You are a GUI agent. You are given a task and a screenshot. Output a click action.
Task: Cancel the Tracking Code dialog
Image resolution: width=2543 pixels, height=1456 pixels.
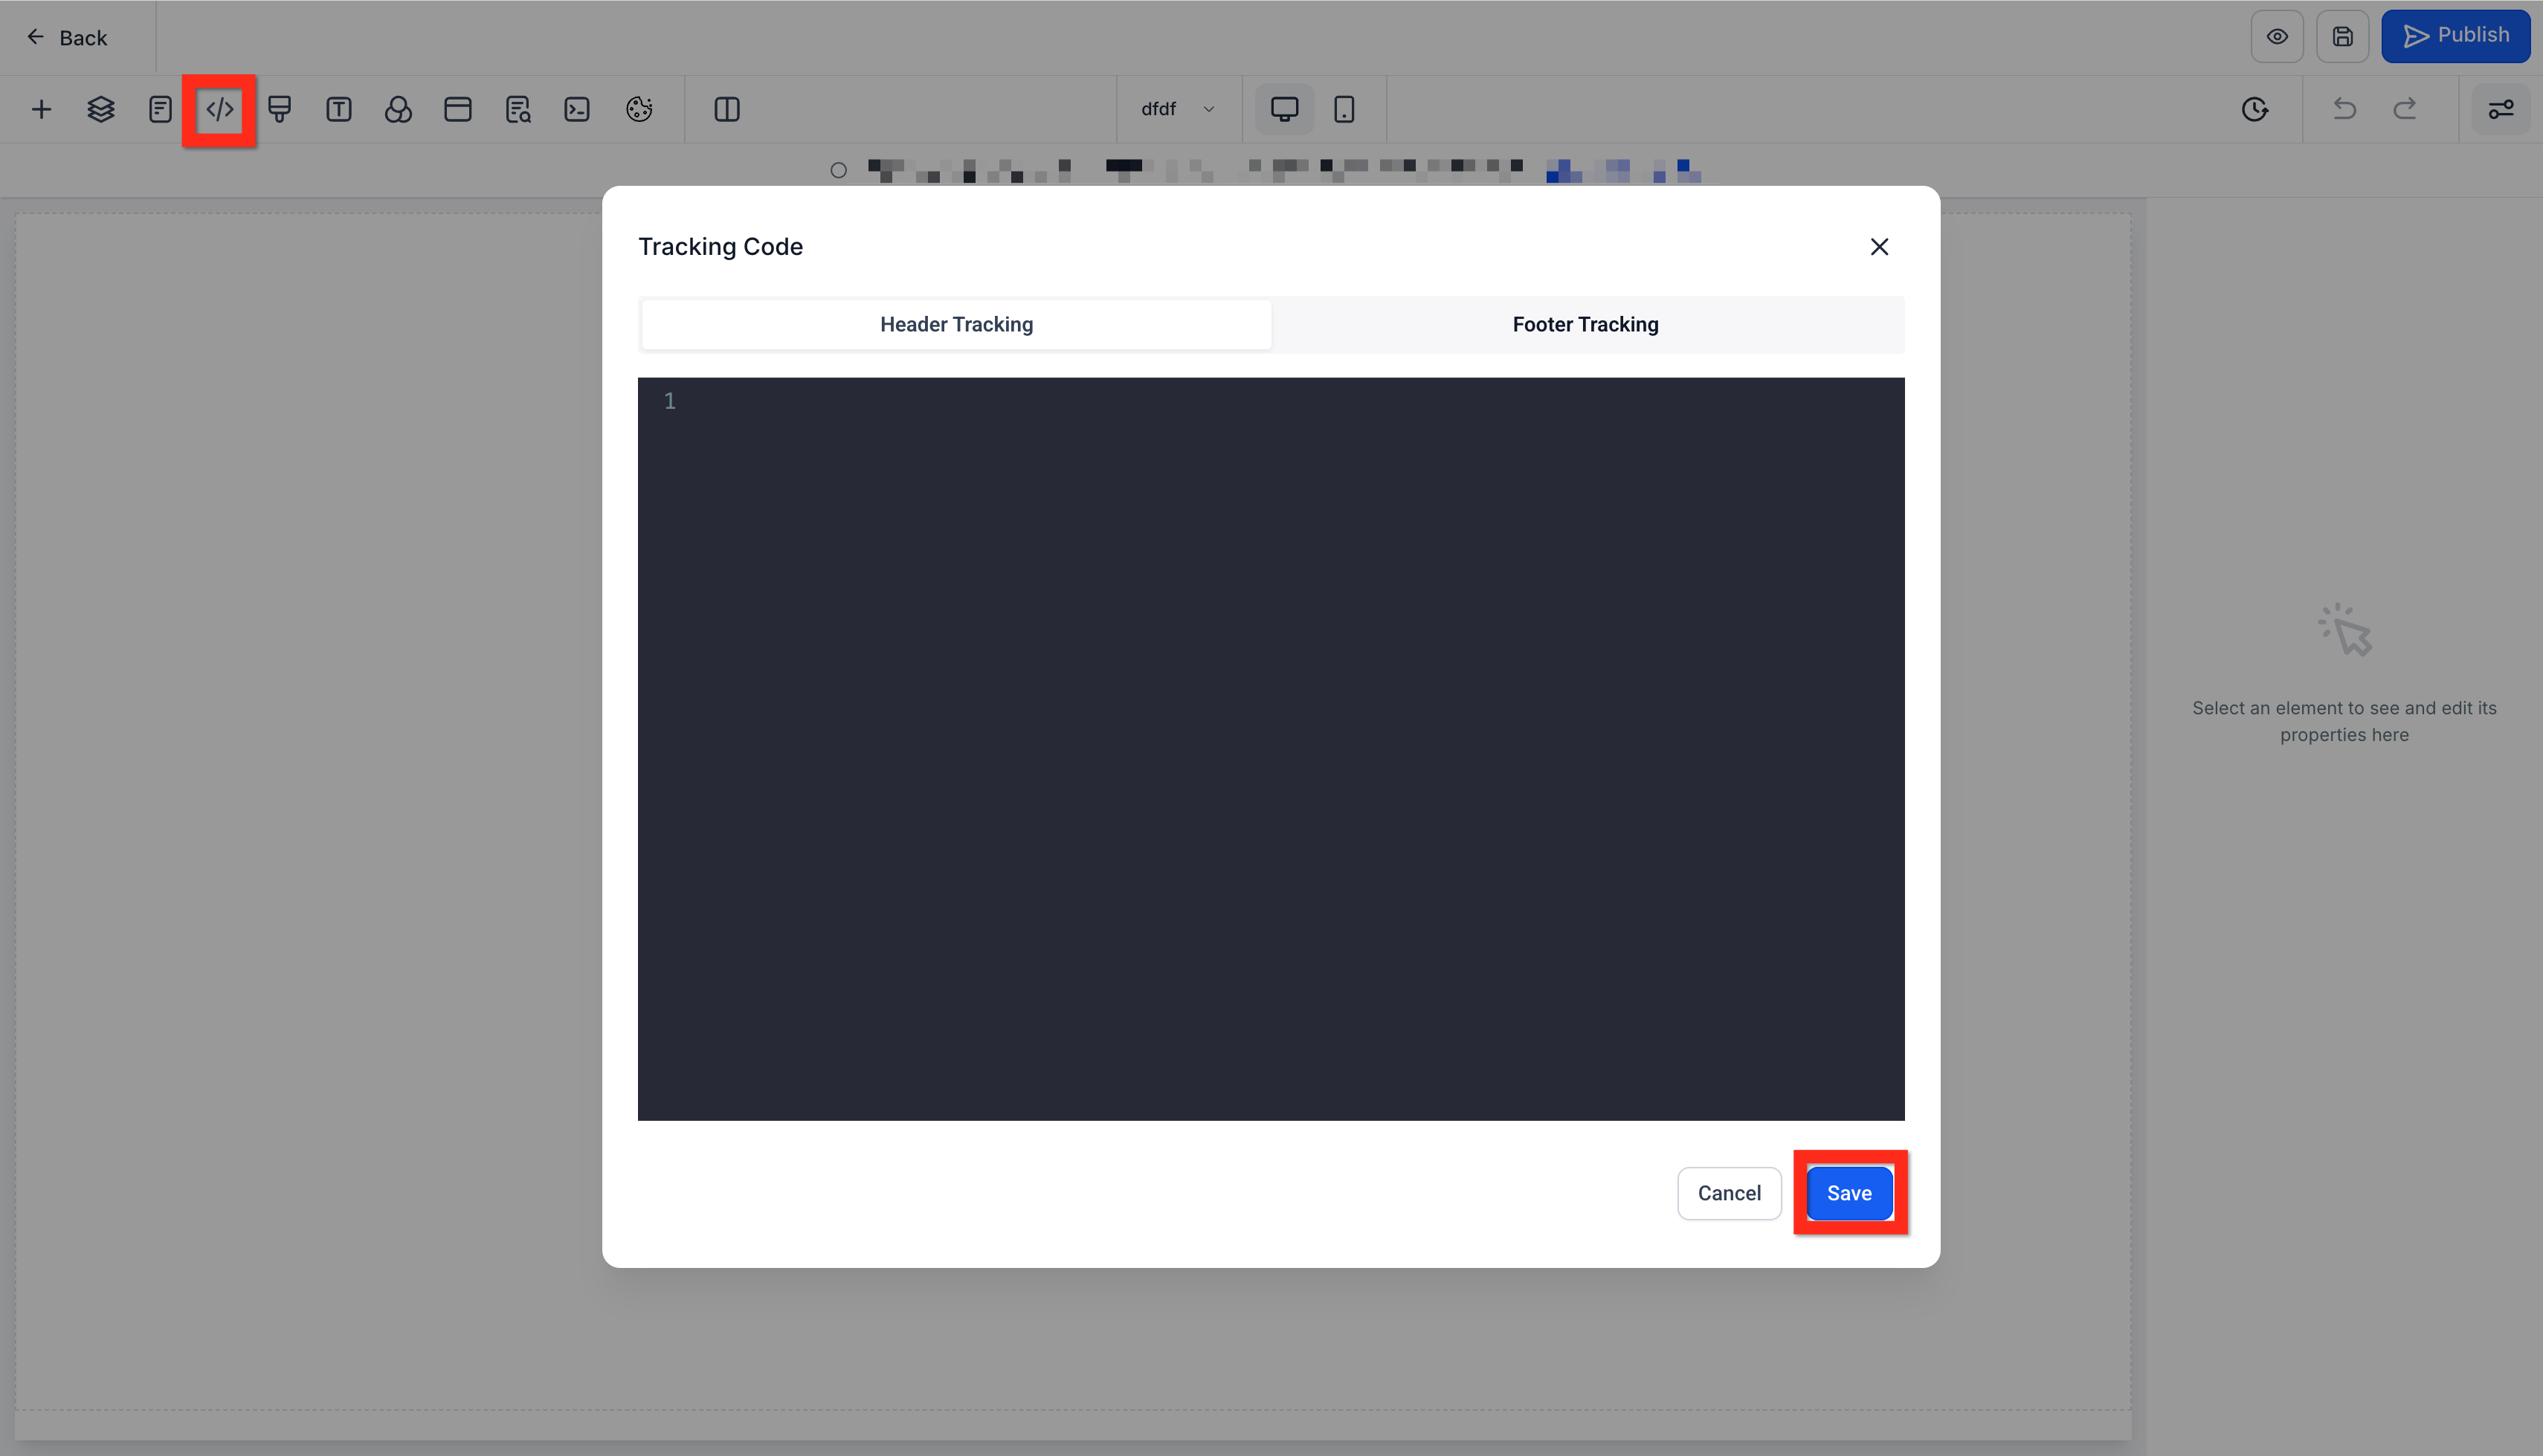1729,1193
